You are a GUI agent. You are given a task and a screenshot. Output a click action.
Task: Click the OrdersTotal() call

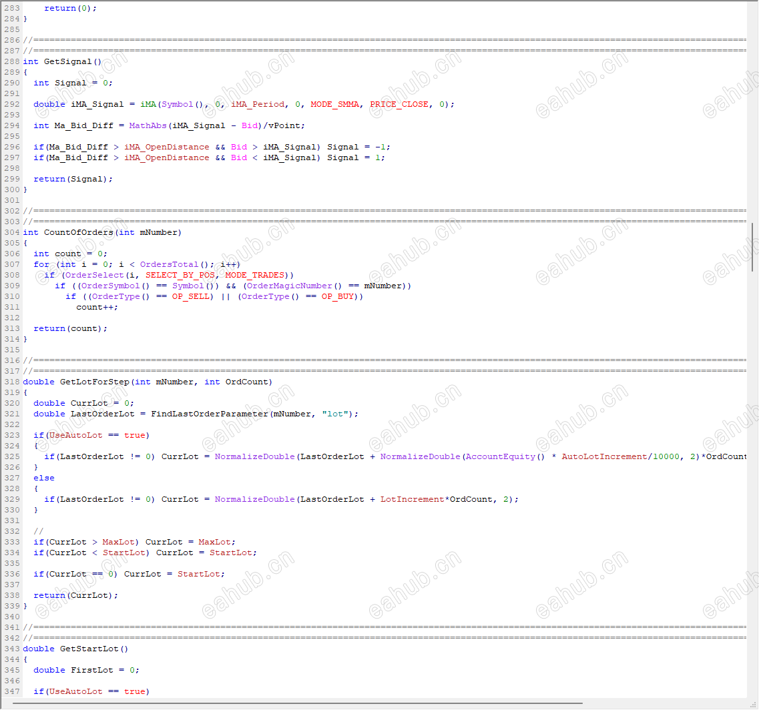point(174,264)
